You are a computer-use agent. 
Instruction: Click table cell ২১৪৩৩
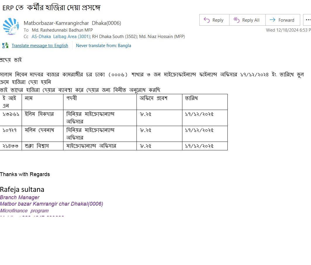11,146
